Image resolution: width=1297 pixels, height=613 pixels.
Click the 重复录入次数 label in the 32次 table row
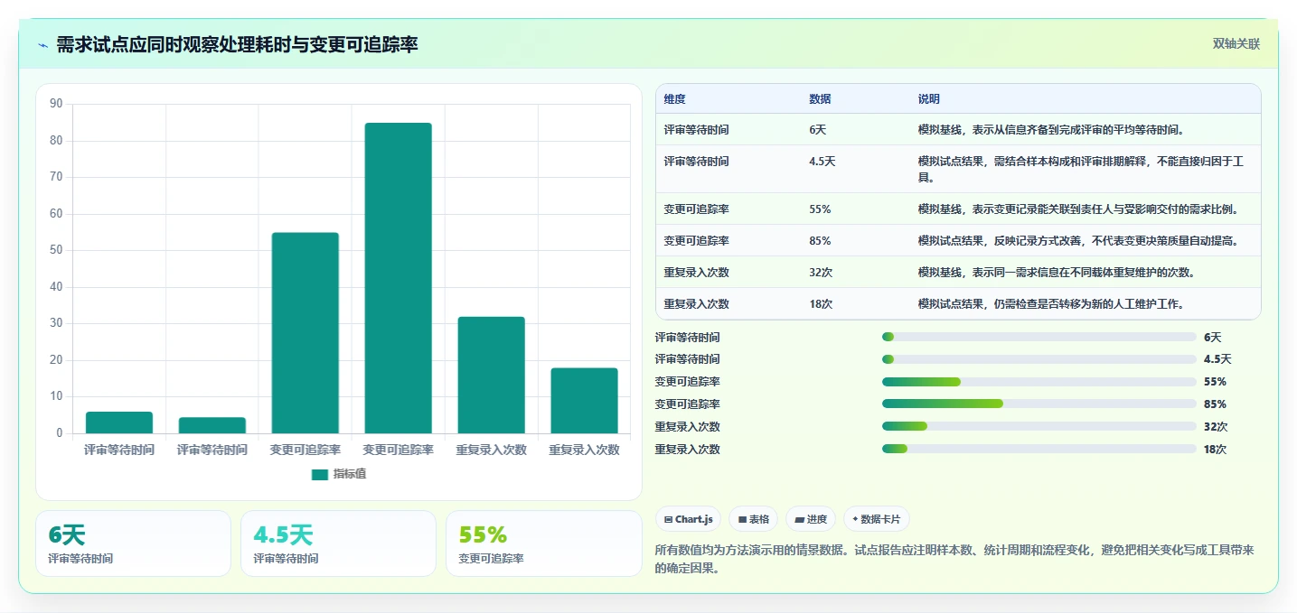[x=697, y=273]
